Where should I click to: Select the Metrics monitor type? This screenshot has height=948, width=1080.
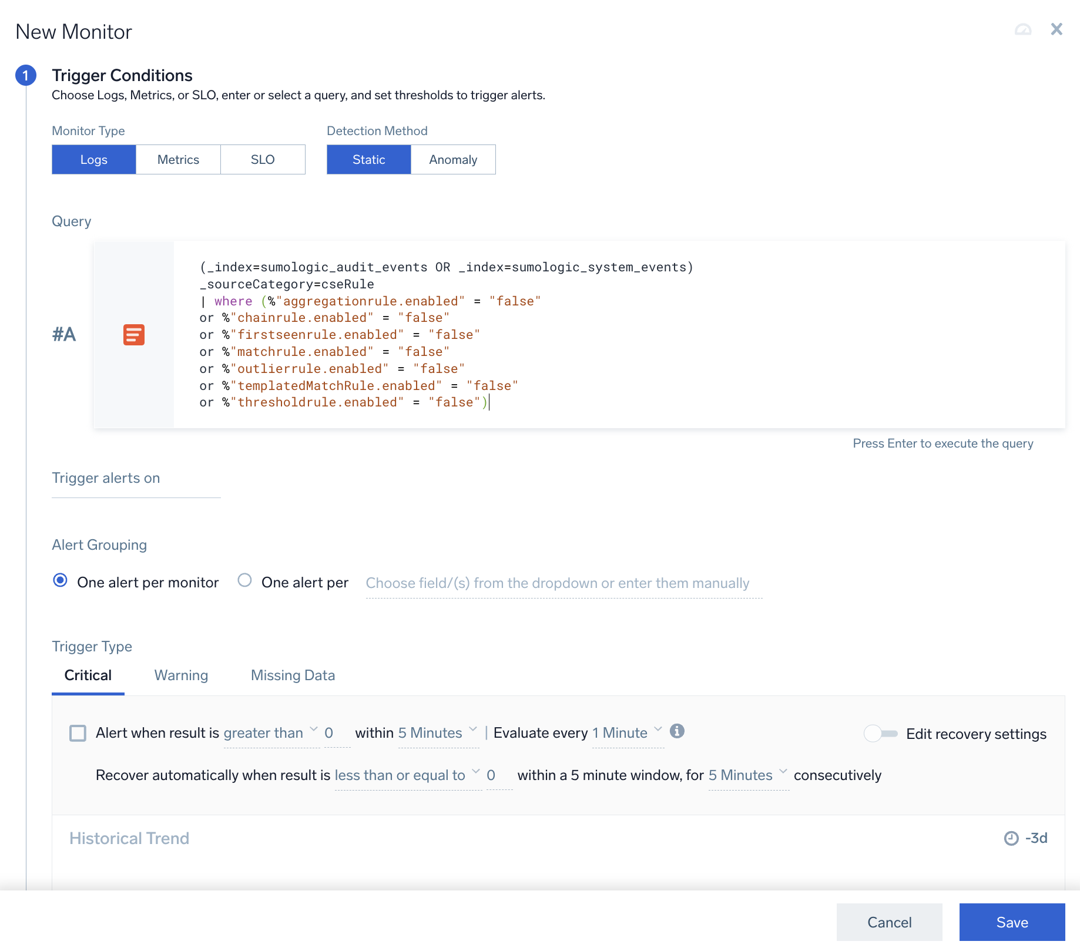coord(178,159)
